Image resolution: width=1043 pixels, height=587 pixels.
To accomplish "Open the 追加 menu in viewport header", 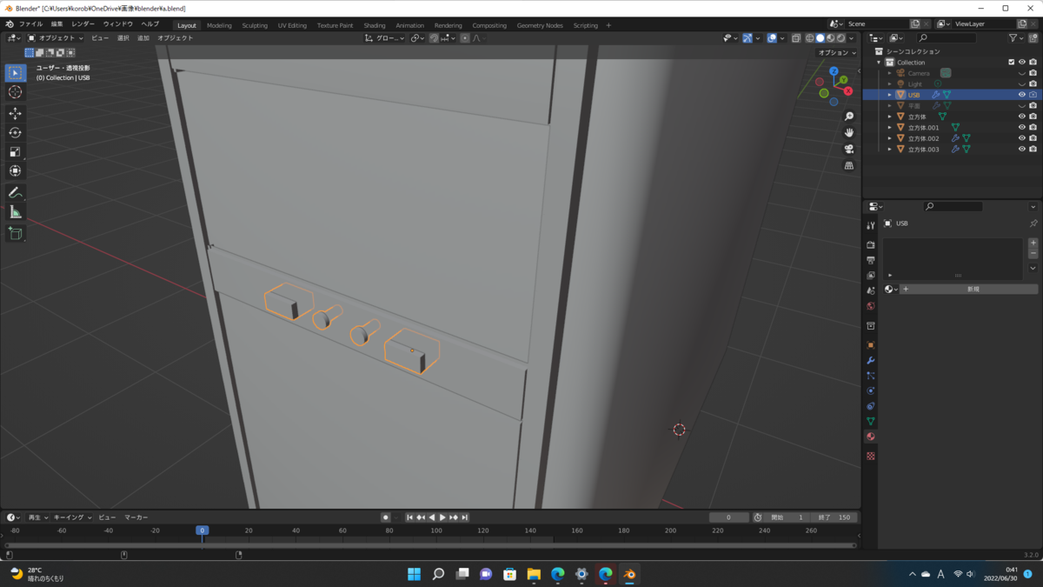I will [x=143, y=38].
